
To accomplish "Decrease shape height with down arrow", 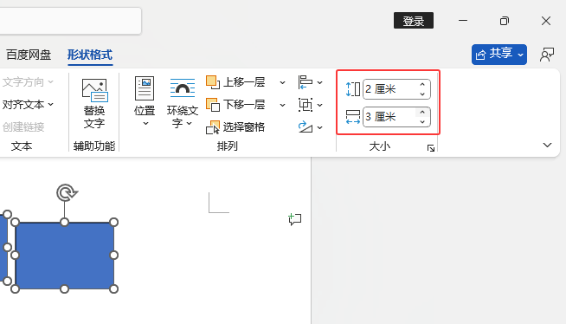I will (x=422, y=94).
